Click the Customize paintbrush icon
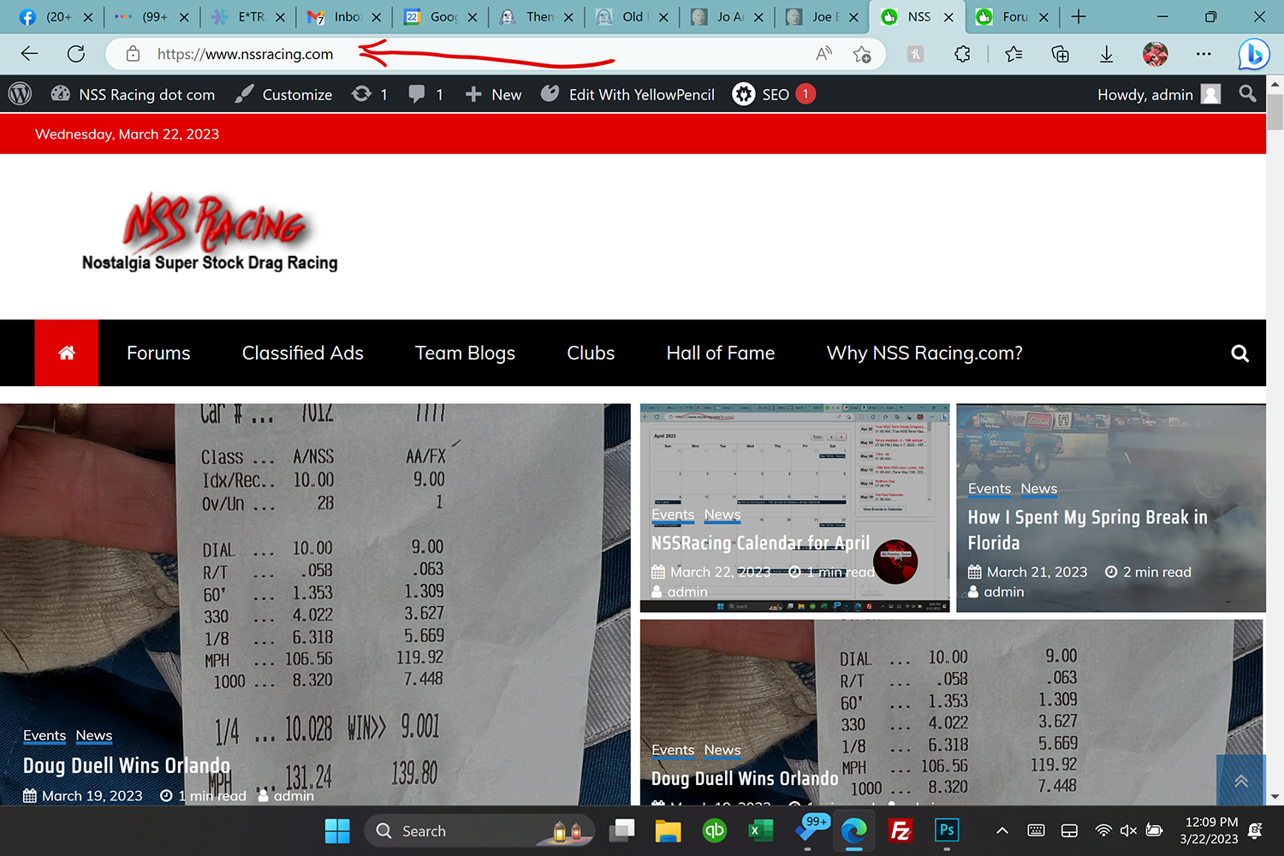1284x856 pixels. coord(244,94)
